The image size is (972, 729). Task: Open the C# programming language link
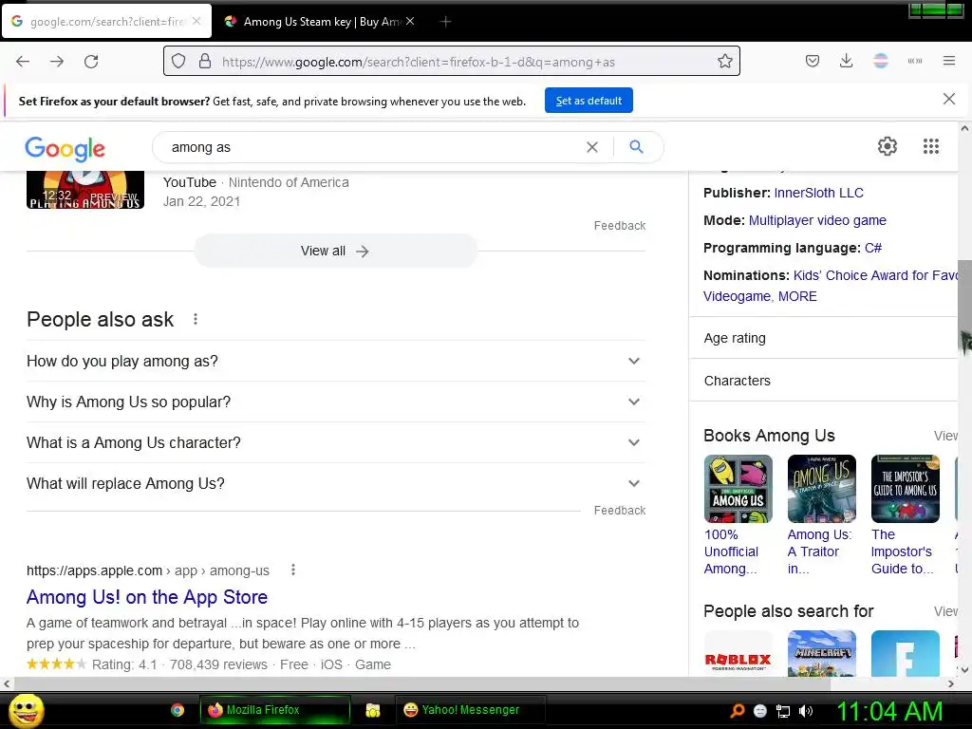point(873,248)
